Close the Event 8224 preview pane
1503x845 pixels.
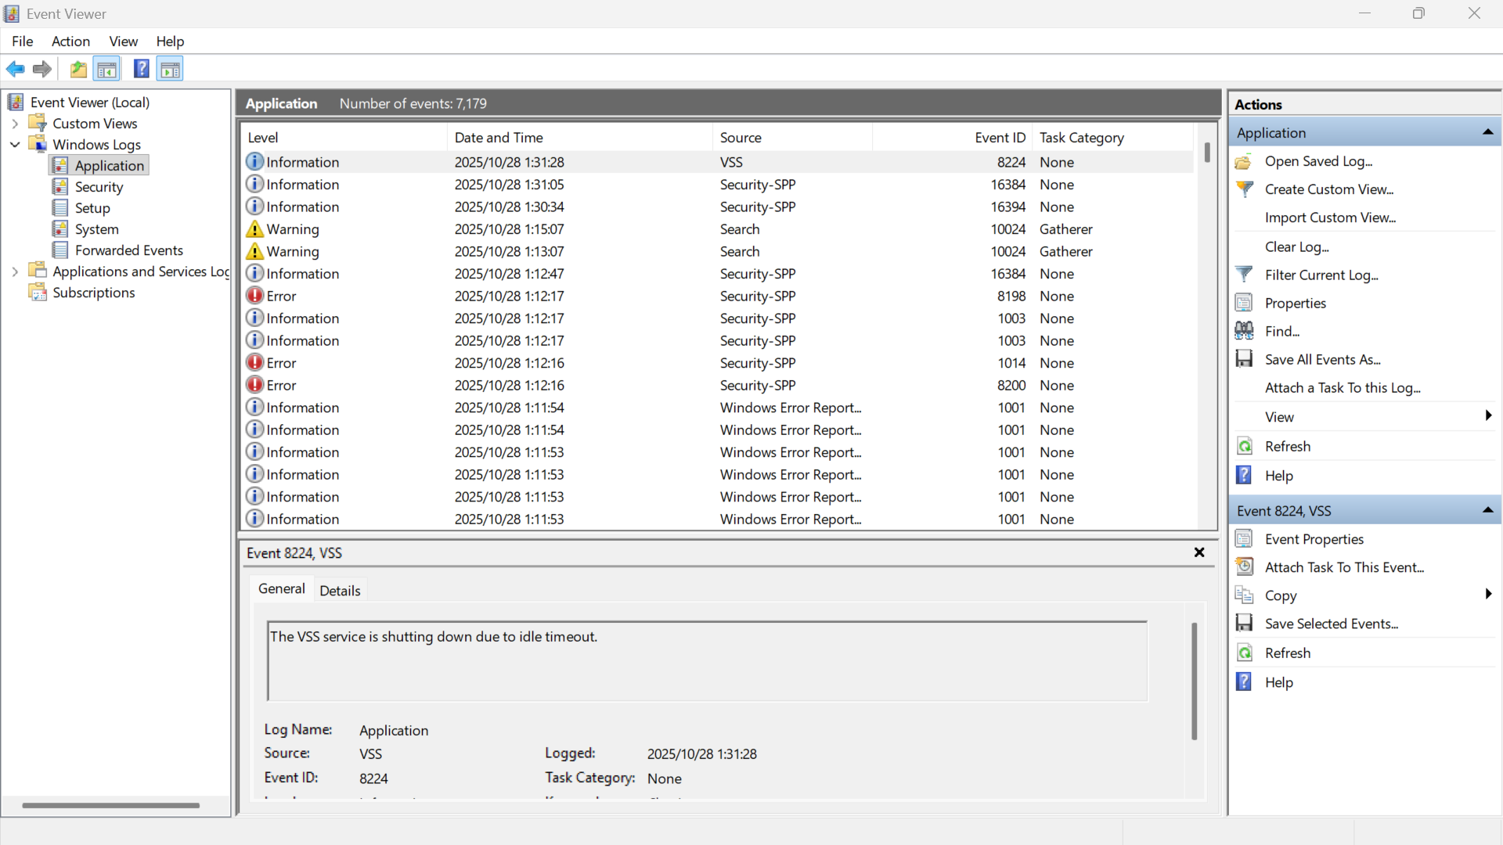pyautogui.click(x=1198, y=552)
